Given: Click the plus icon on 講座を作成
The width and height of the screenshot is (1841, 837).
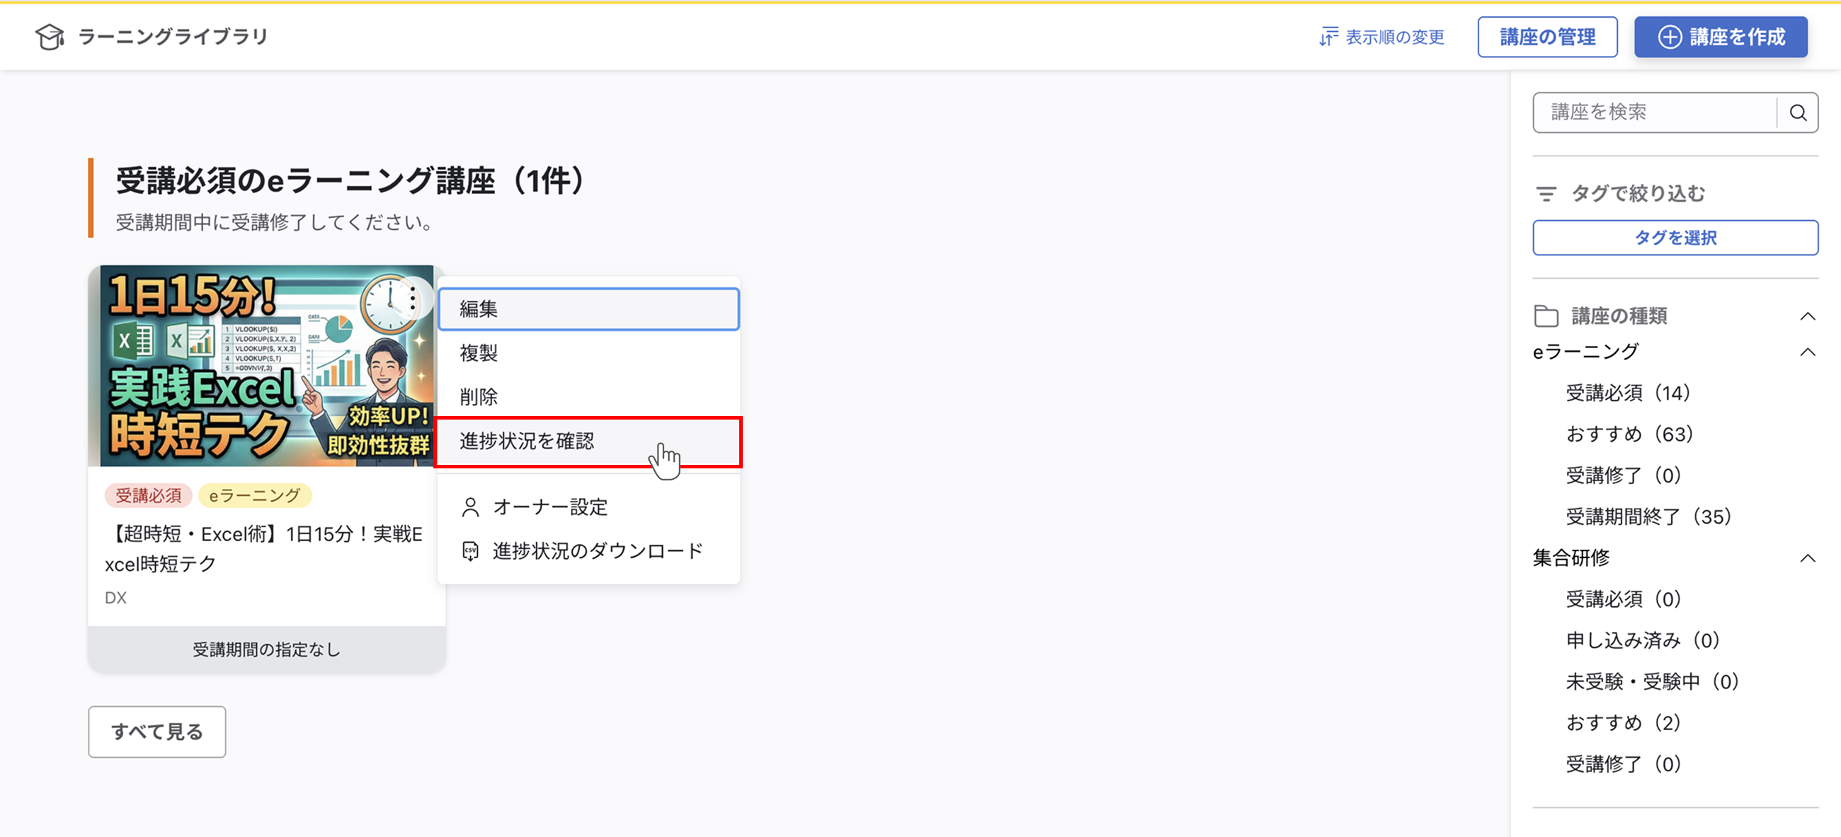Looking at the screenshot, I should tap(1670, 36).
